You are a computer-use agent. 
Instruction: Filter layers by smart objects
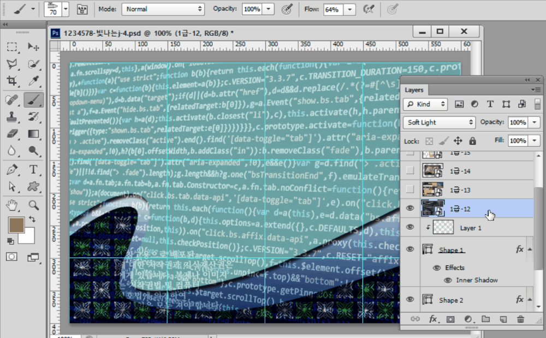pos(522,104)
